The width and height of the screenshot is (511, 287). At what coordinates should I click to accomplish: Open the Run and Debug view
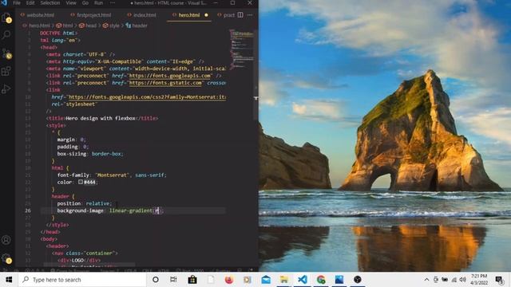tap(6, 88)
